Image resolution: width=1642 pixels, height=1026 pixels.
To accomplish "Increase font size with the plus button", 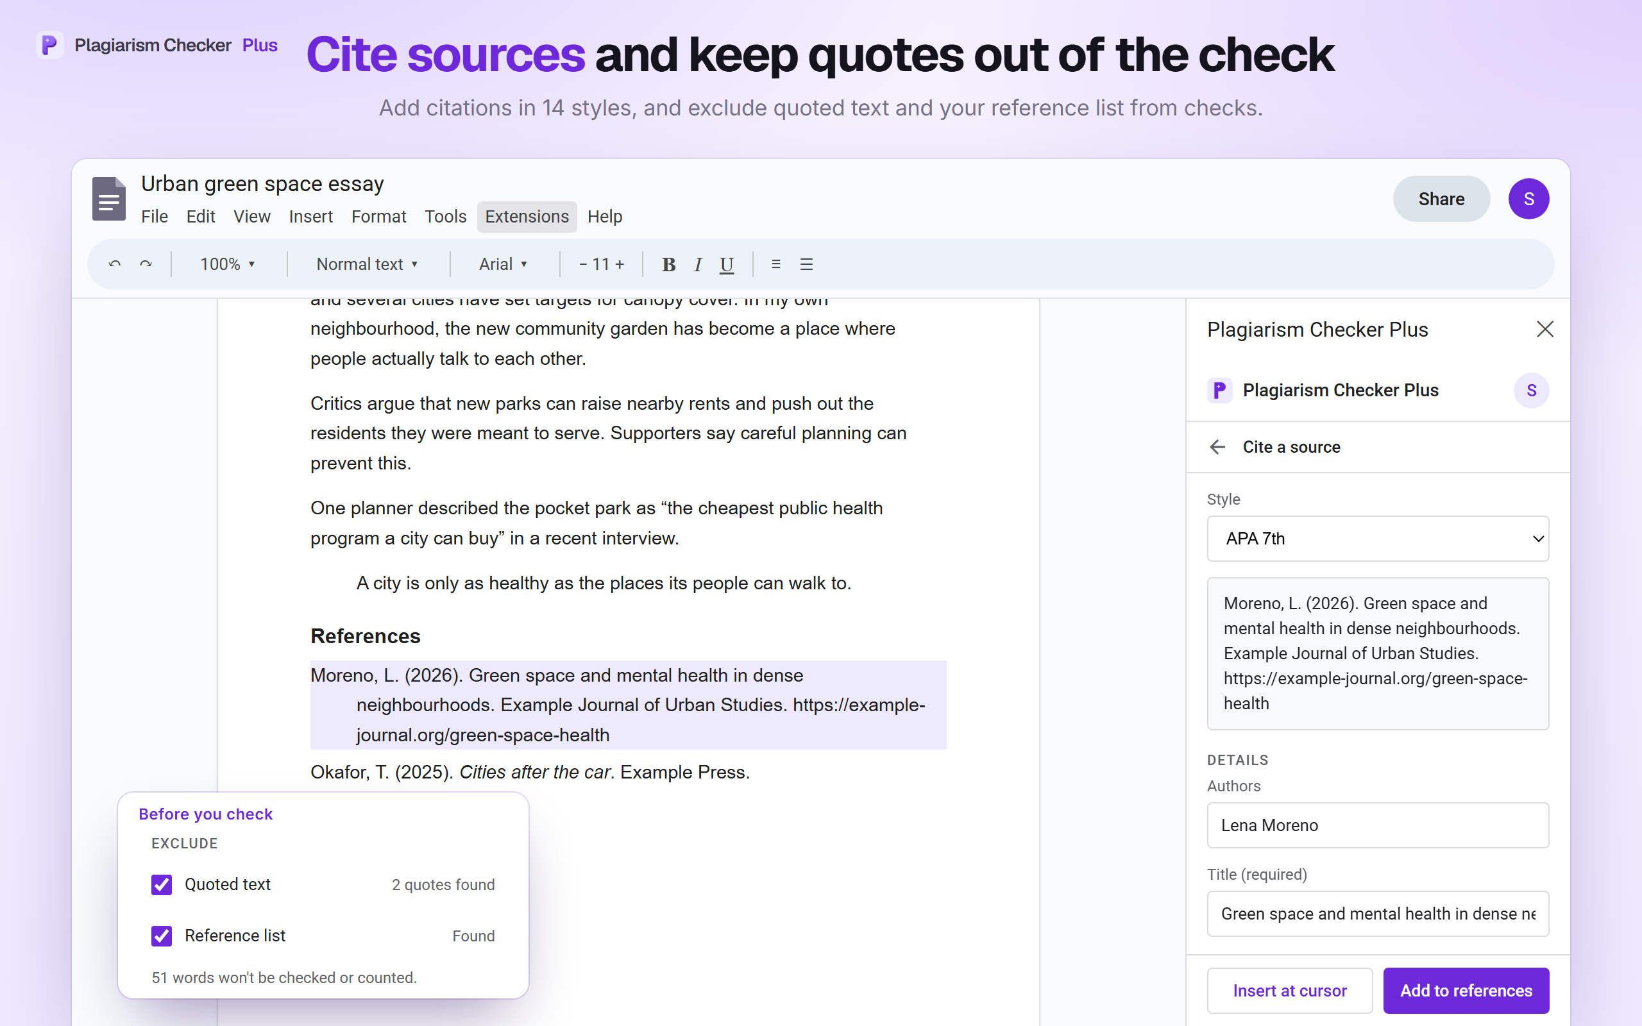I will 620,264.
